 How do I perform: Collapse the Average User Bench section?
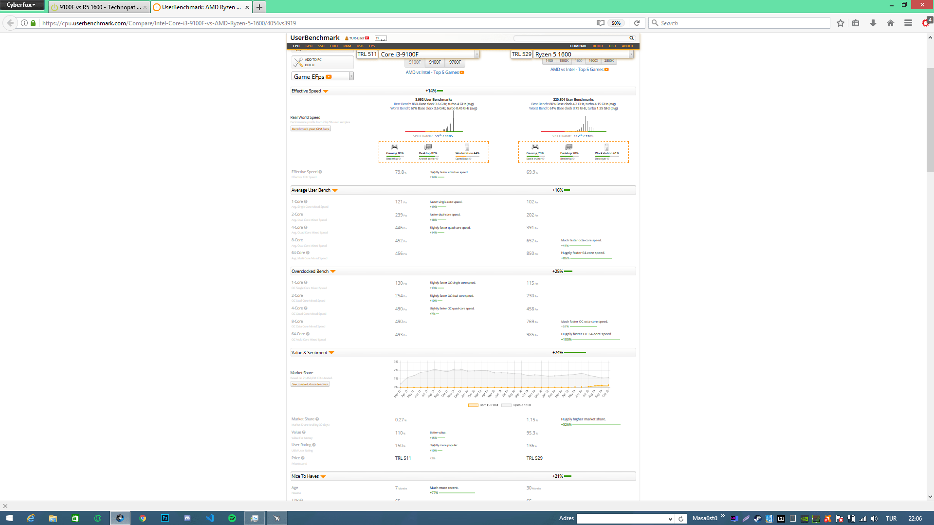click(335, 191)
